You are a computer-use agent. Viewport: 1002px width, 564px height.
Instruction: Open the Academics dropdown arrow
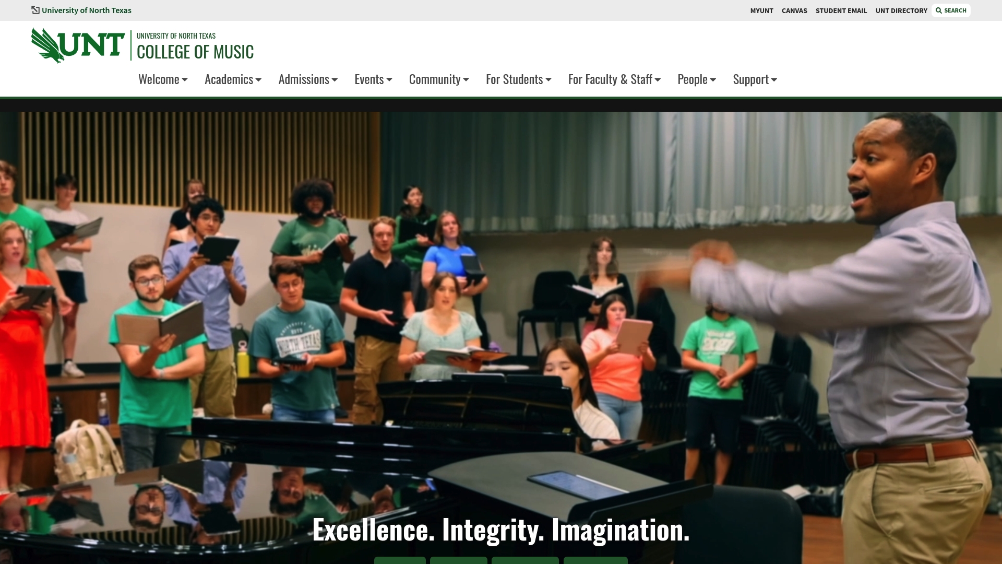pyautogui.click(x=258, y=80)
